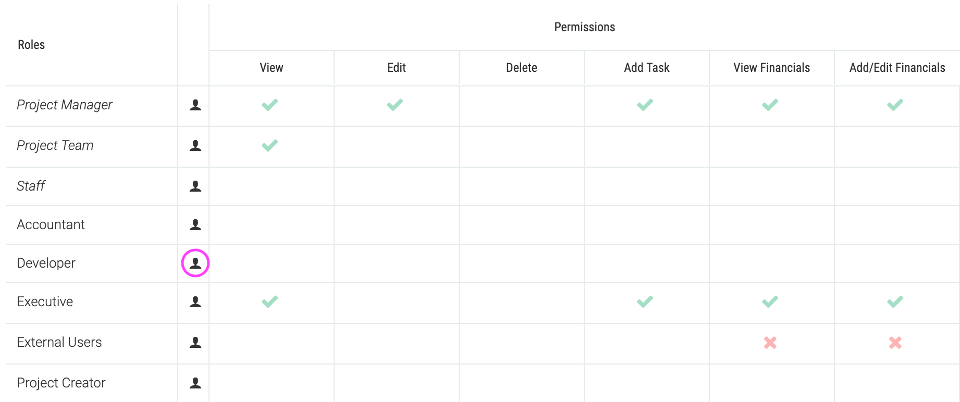Open the Staff role user icon

pos(195,186)
